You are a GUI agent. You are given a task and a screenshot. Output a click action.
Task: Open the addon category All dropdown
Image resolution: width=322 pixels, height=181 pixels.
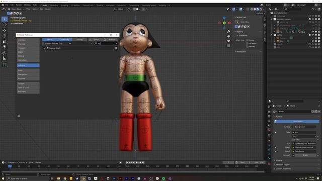80,44
